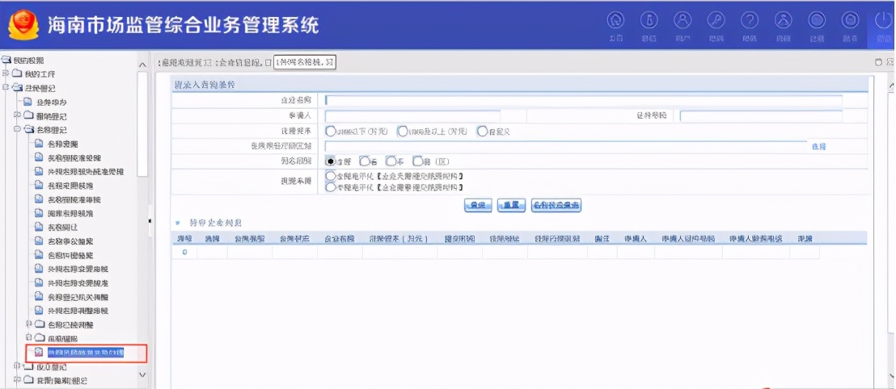
Task: Click the middle (reset) button under the form
Action: click(511, 205)
